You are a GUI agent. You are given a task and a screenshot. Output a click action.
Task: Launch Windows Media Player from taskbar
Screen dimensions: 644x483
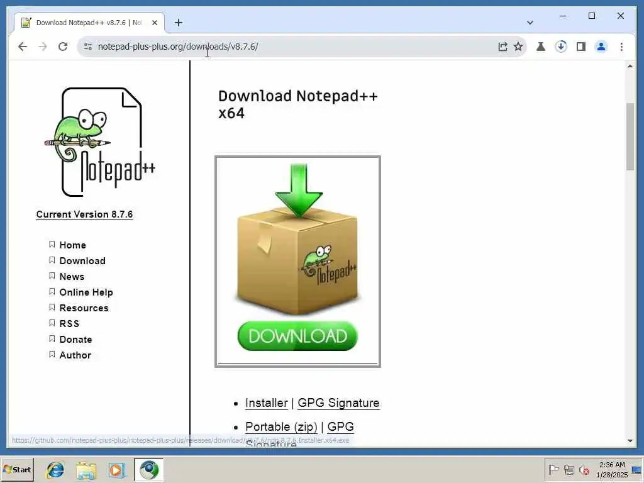tap(116, 470)
